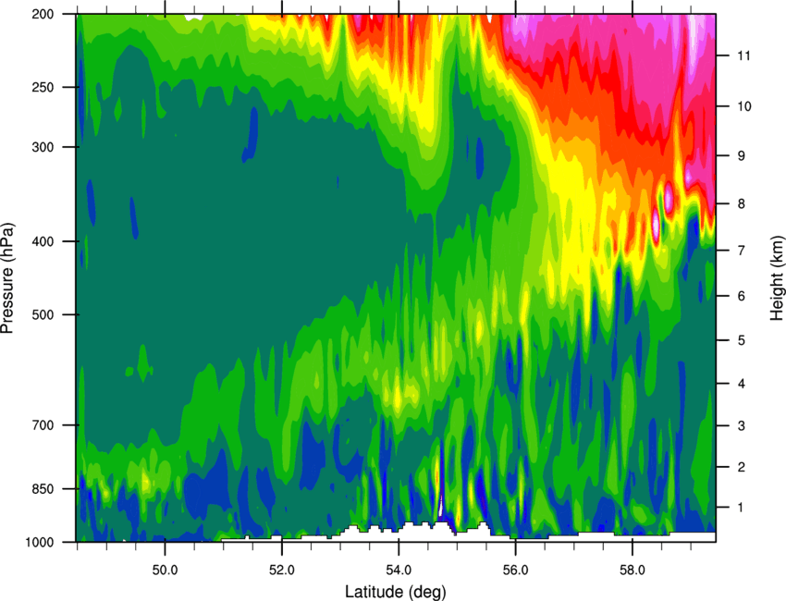Click the 5 km height label

(741, 341)
